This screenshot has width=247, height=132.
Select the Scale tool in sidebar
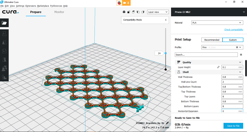[4, 42]
